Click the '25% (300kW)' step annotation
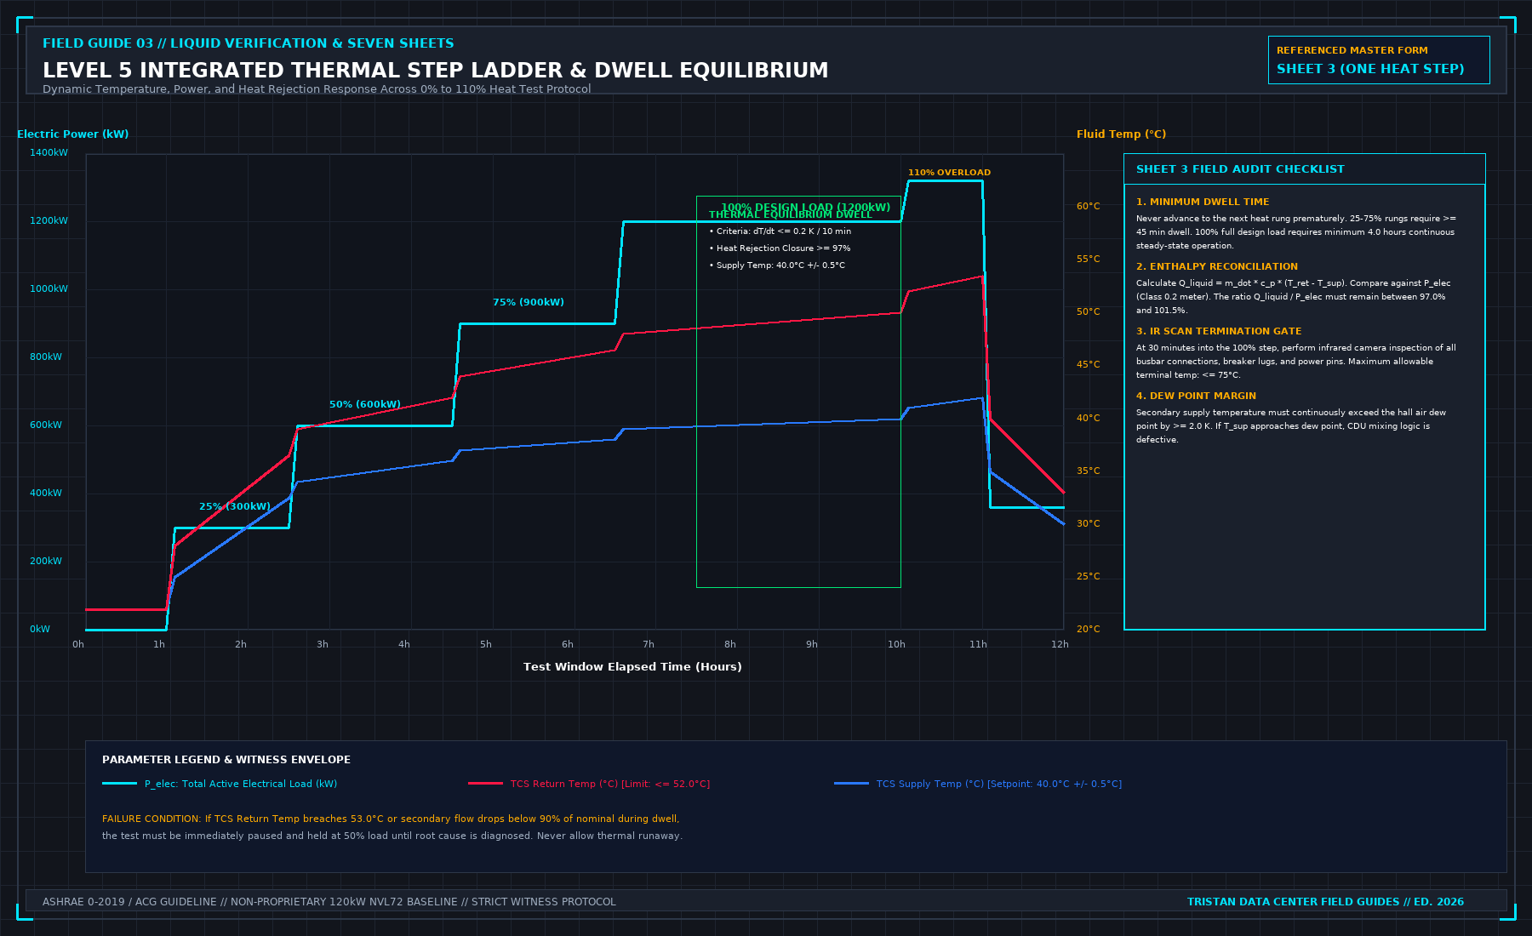This screenshot has width=1532, height=936. (x=235, y=506)
